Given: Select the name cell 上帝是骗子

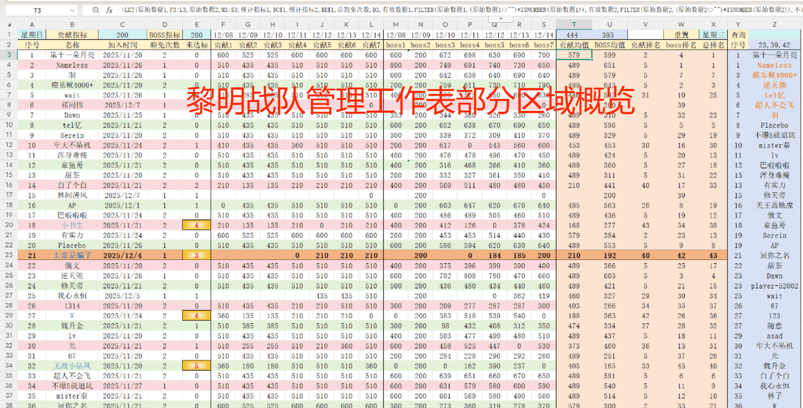Looking at the screenshot, I should click(72, 255).
